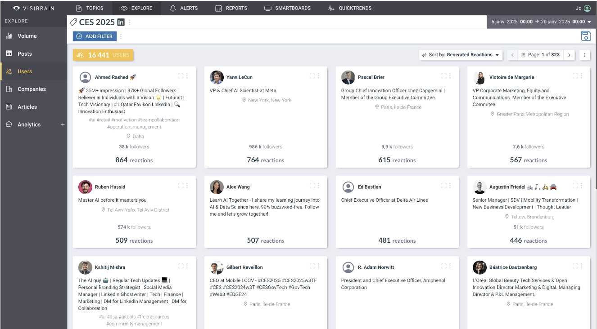Open the page options three-dot menu

(584, 55)
